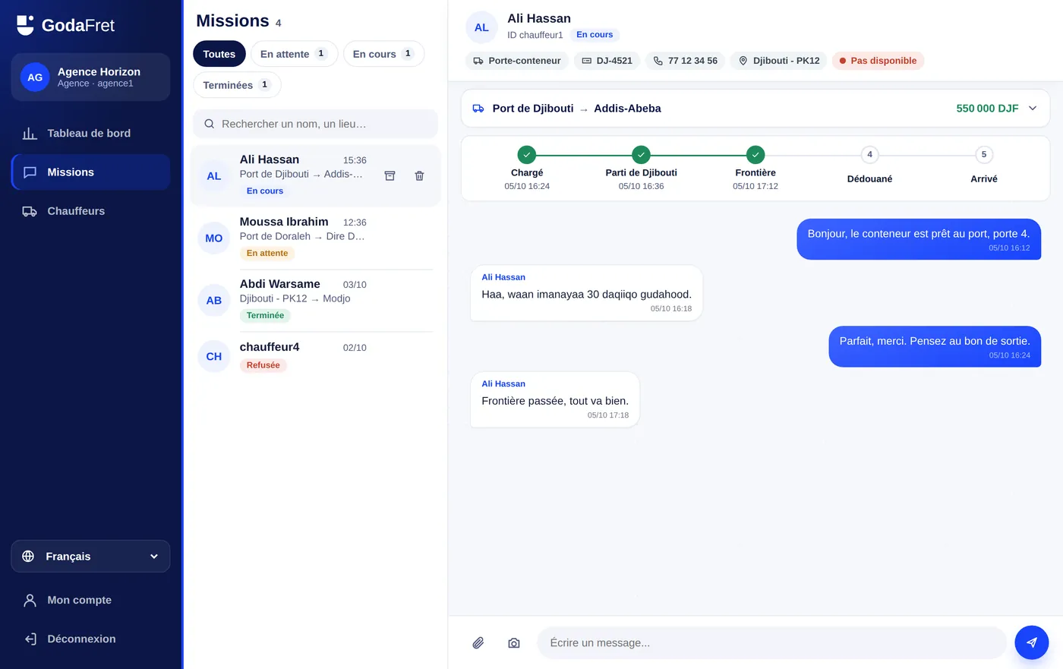The image size is (1063, 669).
Task: Click the 77 12 34 56 phone chip
Action: pyautogui.click(x=686, y=61)
